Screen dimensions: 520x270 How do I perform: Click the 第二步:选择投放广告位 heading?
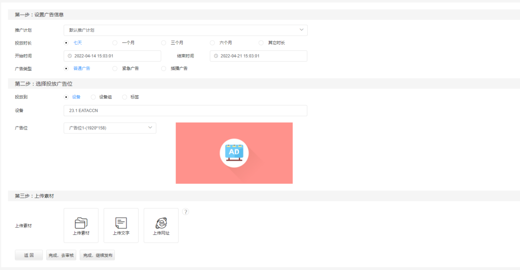pos(43,84)
